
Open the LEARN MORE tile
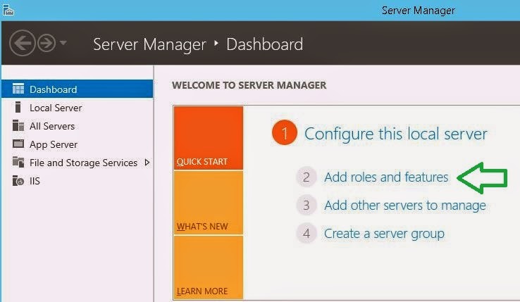coord(209,268)
